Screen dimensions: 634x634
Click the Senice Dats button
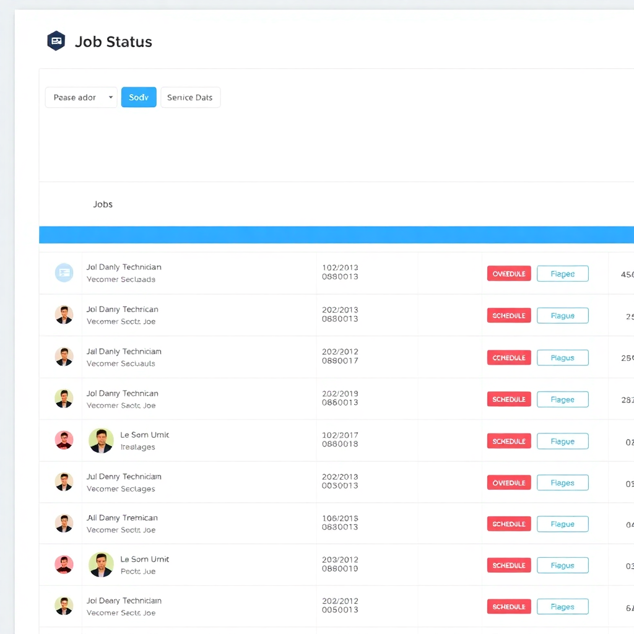pos(190,97)
